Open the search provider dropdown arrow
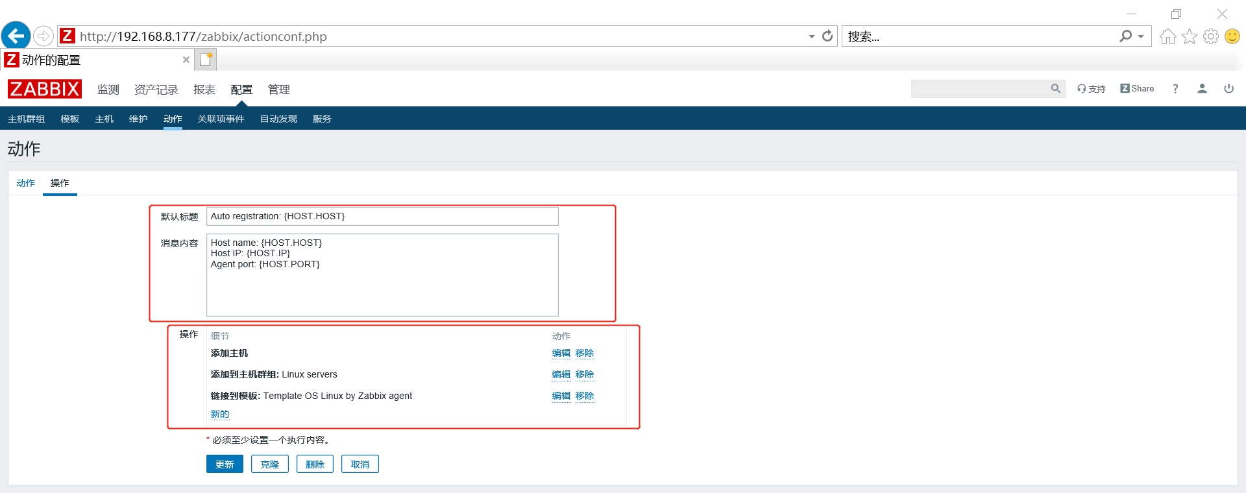The height and width of the screenshot is (493, 1246). coord(1141,36)
